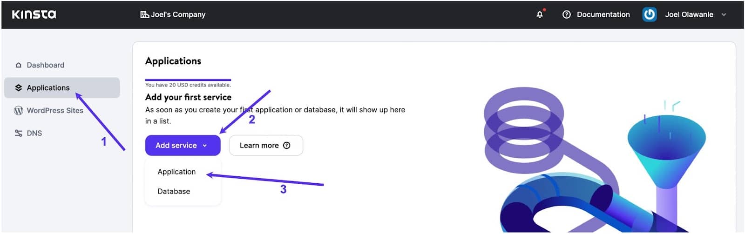This screenshot has height=234, width=745.
Task: Expand the user account chevron
Action: (x=724, y=14)
